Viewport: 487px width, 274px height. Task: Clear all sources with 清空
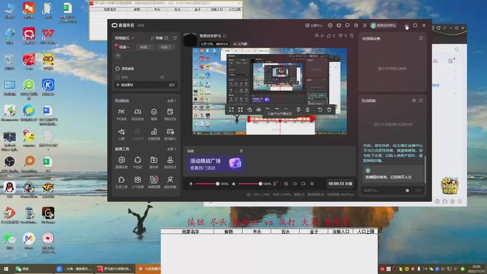click(x=172, y=85)
